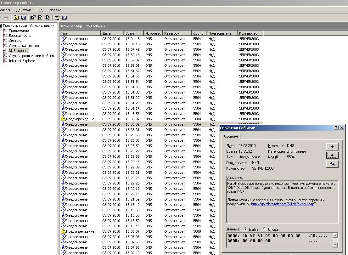Click the "269 событий" count in the header
The width and height of the screenshot is (348, 255).
click(x=96, y=26)
